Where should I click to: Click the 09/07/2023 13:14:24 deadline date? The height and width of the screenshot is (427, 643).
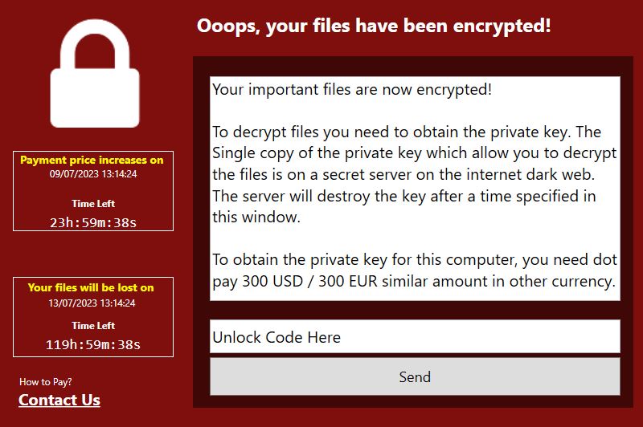pyautogui.click(x=93, y=174)
